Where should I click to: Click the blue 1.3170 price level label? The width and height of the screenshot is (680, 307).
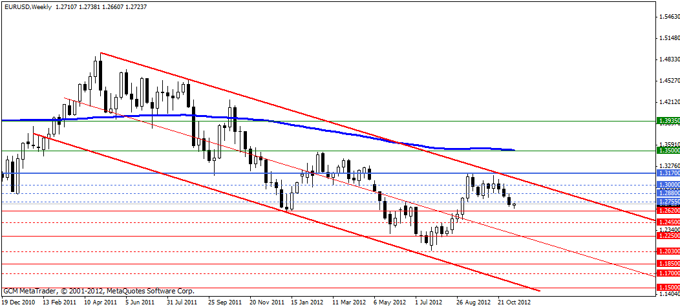tap(669, 173)
